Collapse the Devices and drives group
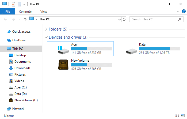Viewport: 187px width, 119px height. click(x=46, y=37)
